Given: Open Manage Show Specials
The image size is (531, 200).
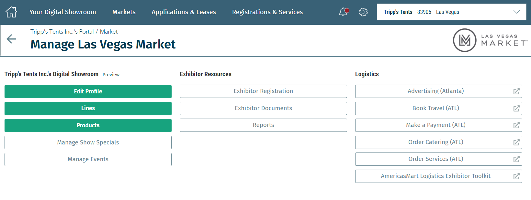Looking at the screenshot, I should coord(88,142).
